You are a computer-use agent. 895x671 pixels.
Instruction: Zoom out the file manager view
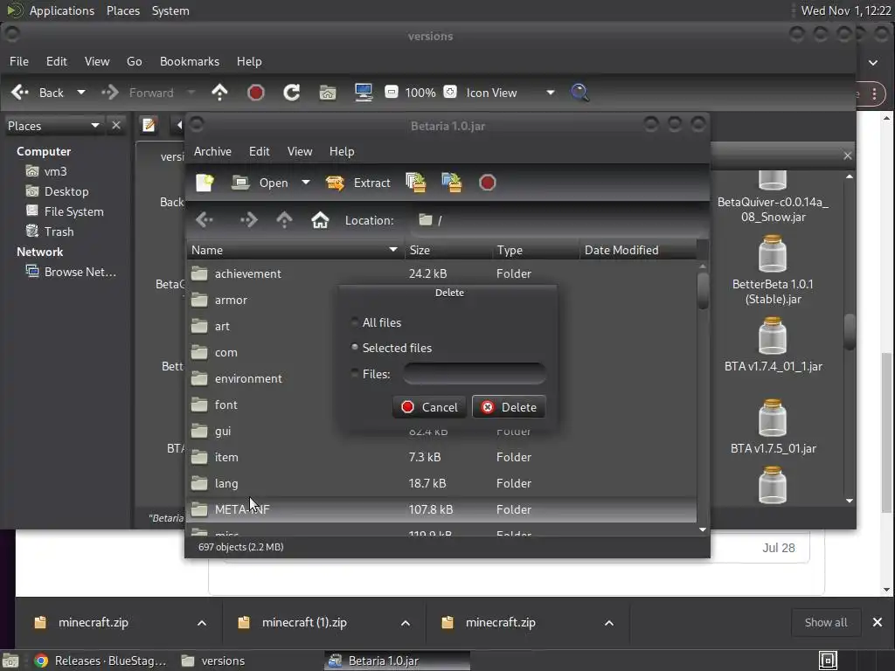(x=391, y=92)
